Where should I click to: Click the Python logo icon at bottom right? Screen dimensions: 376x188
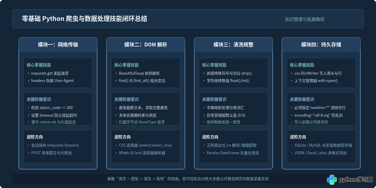coord(332,179)
